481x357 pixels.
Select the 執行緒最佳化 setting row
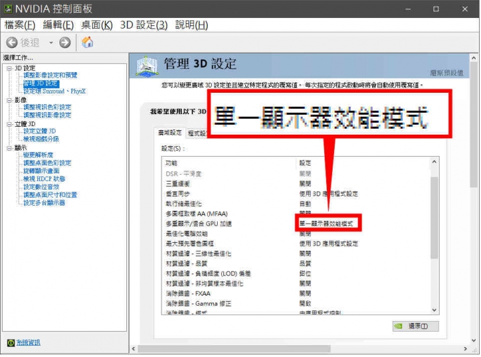click(x=296, y=204)
